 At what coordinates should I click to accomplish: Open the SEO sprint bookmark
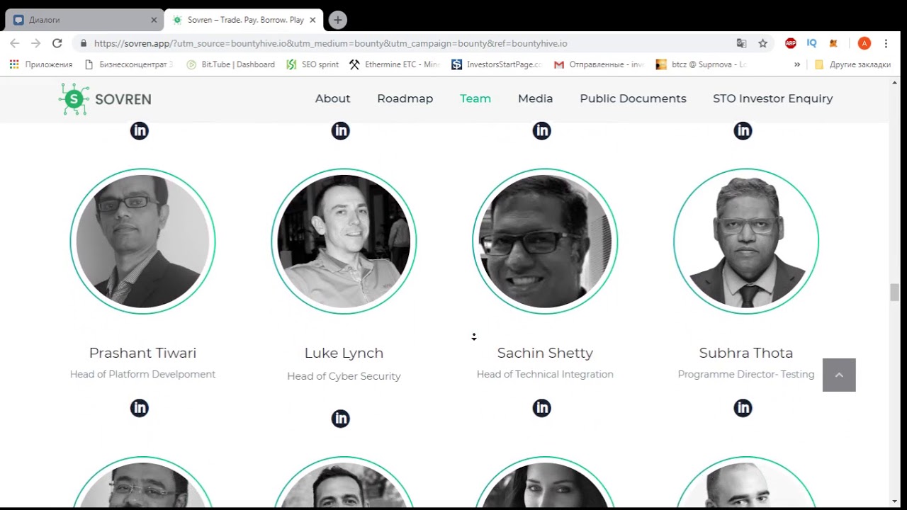click(x=312, y=64)
